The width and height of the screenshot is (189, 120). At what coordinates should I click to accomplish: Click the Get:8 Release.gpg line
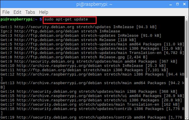pyautogui.click(x=74, y=57)
